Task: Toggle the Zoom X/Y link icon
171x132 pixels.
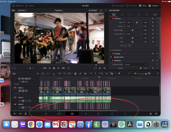Action: [137, 22]
